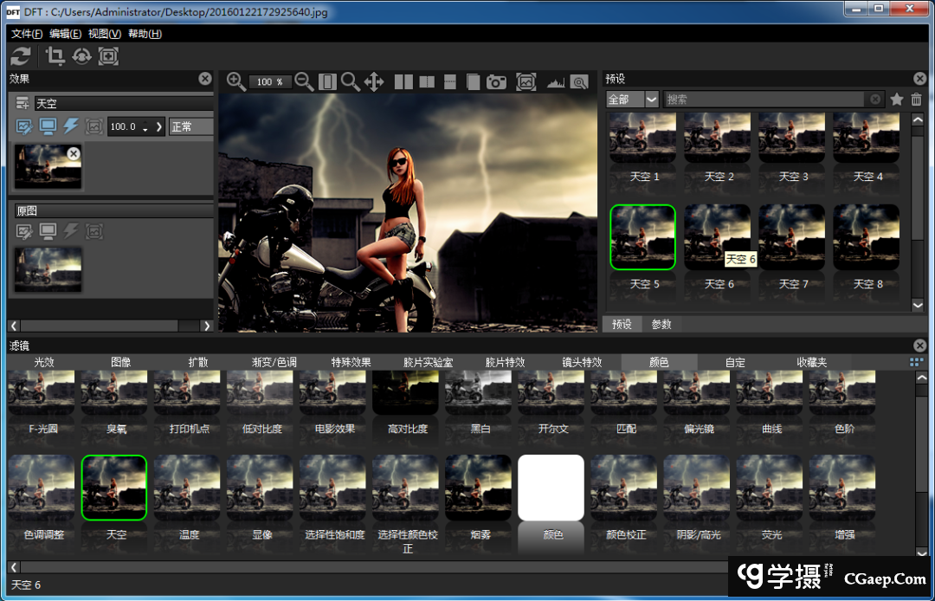
Task: Expand the arrow next to the 100.0 opacity field
Action: (x=159, y=126)
